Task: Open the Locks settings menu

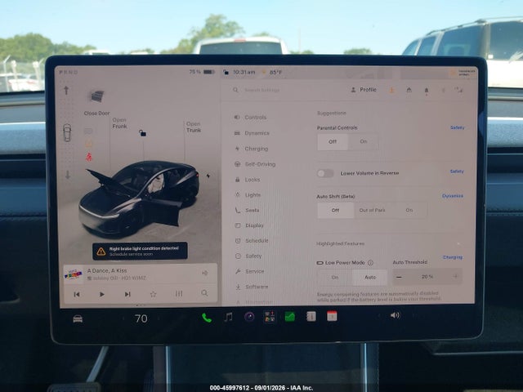Action: (x=247, y=180)
